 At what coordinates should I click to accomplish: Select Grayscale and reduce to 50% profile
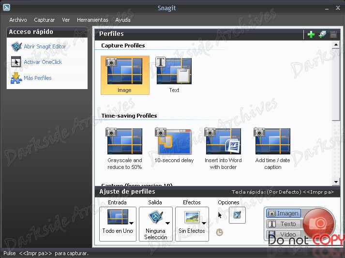pos(124,149)
